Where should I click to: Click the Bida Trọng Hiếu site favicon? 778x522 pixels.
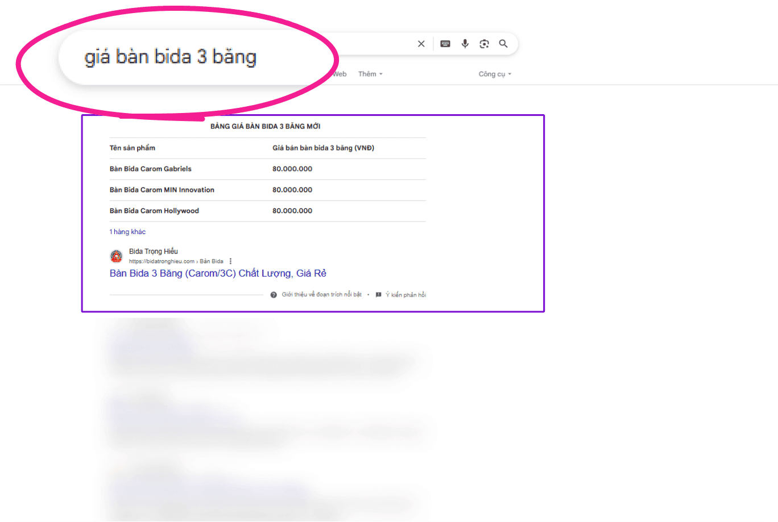(x=116, y=256)
